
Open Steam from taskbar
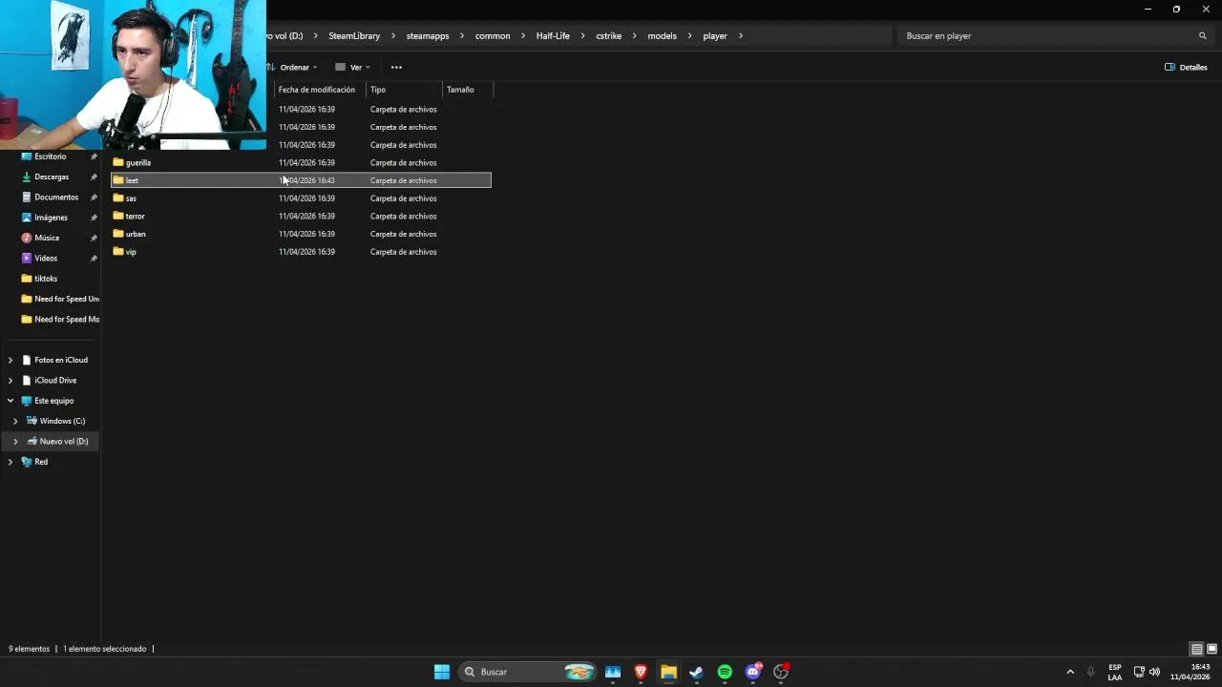pos(696,672)
